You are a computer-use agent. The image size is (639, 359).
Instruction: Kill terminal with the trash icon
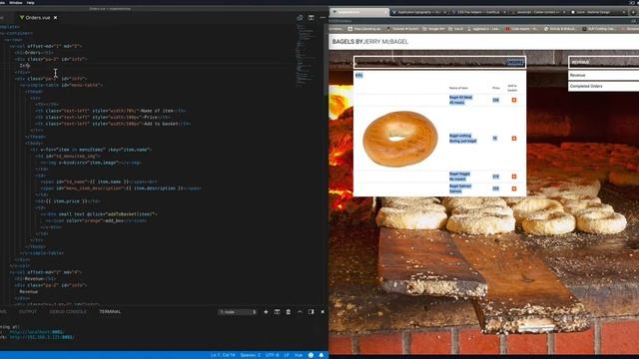pyautogui.click(x=289, y=312)
